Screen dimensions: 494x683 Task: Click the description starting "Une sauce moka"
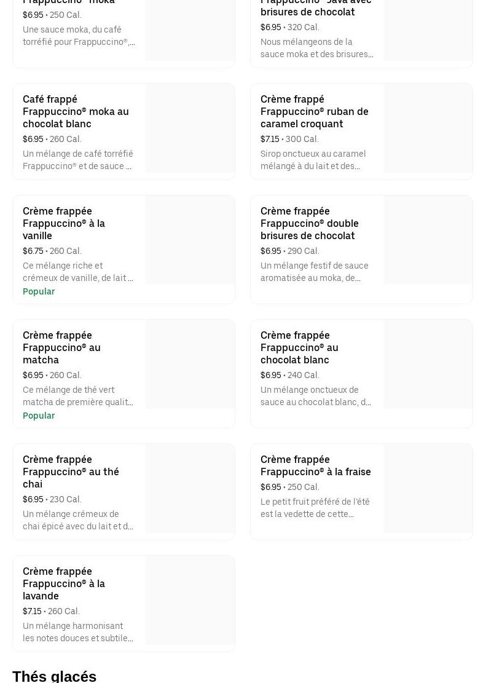point(79,36)
